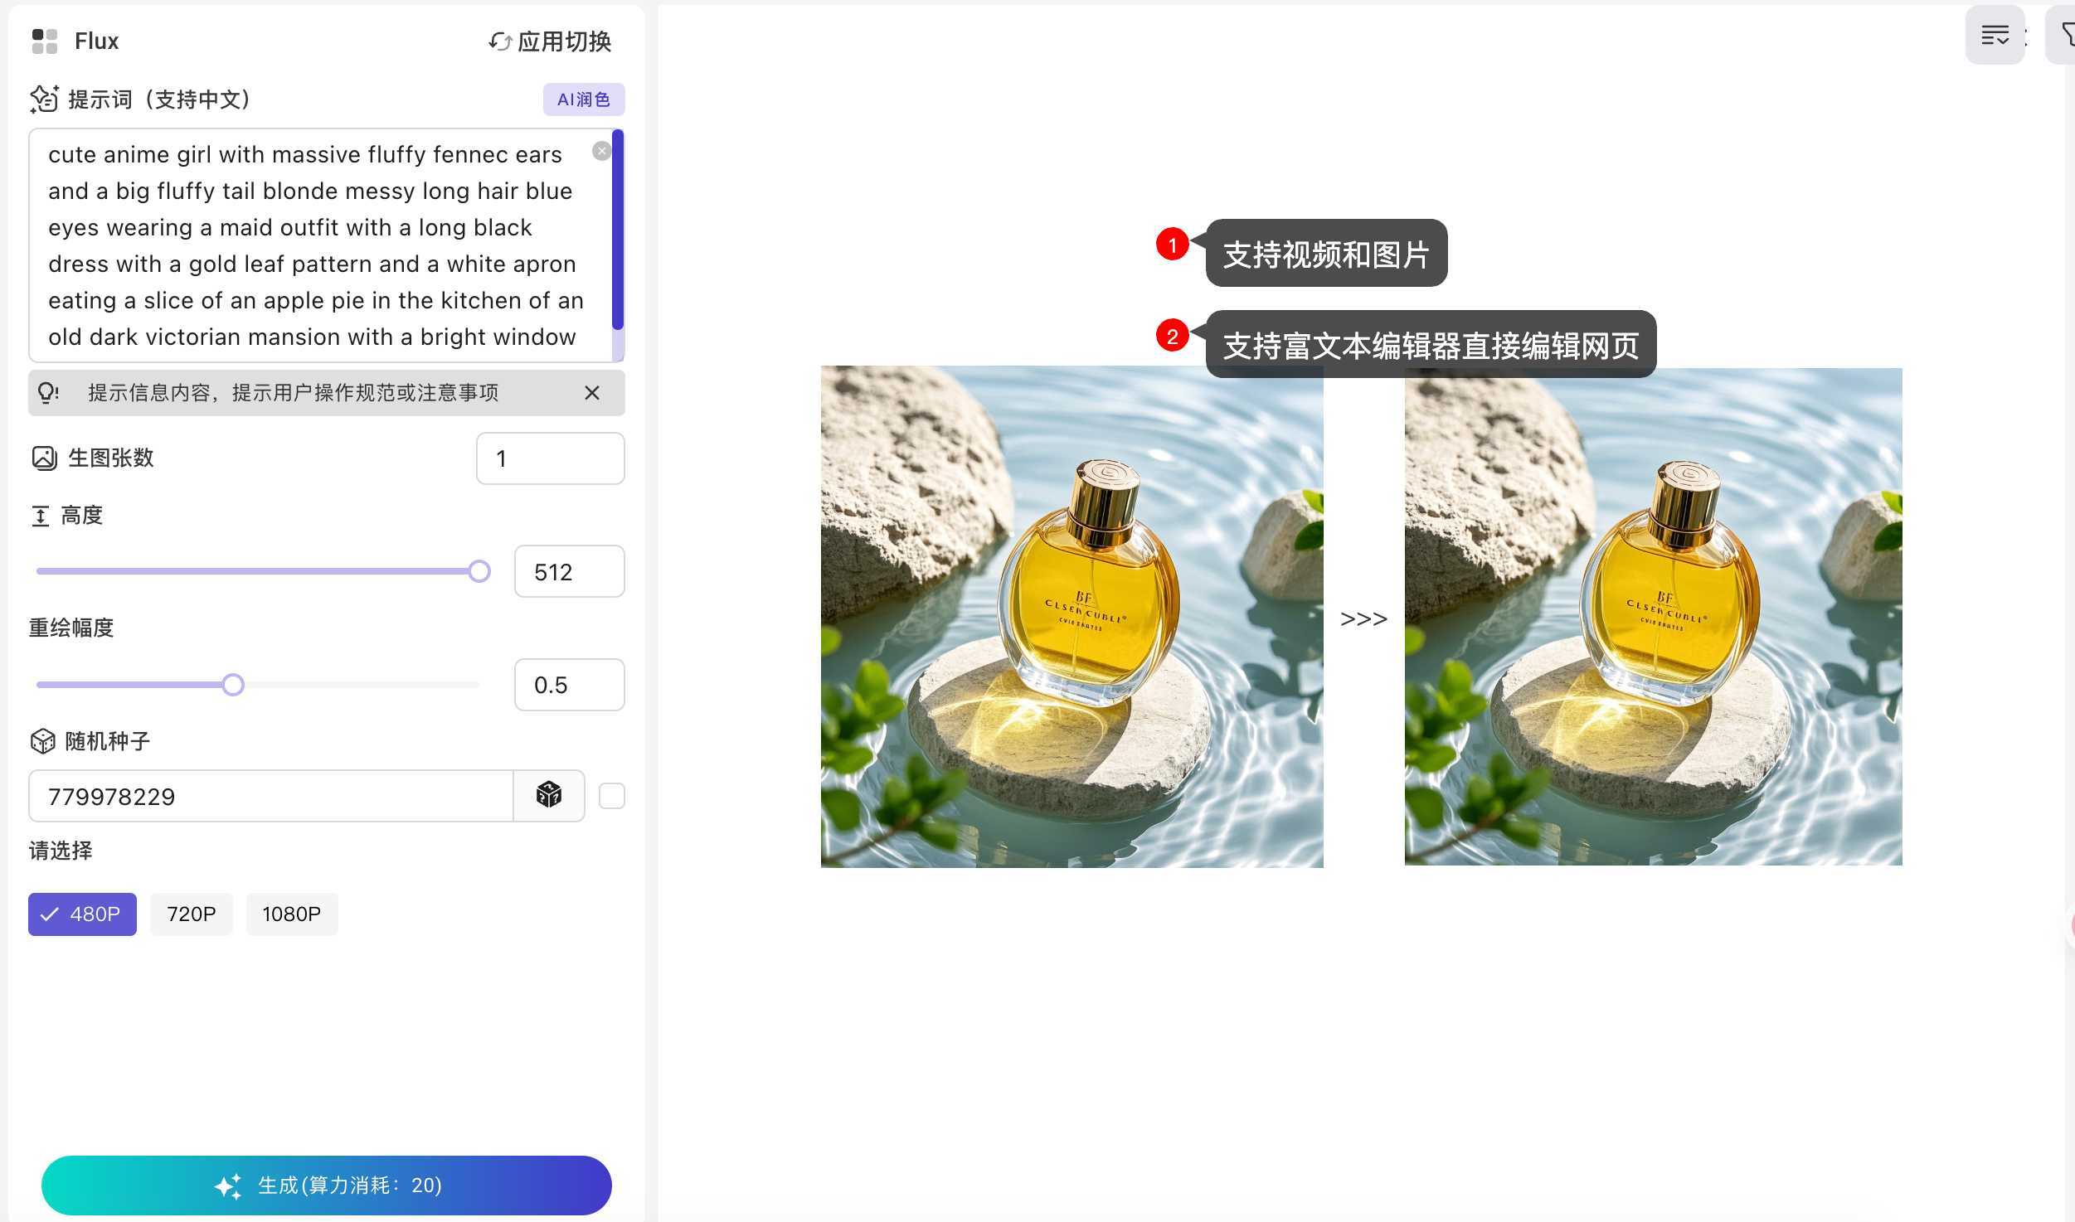Click the height value field showing 512
Screen dimensions: 2075x1222
point(569,571)
